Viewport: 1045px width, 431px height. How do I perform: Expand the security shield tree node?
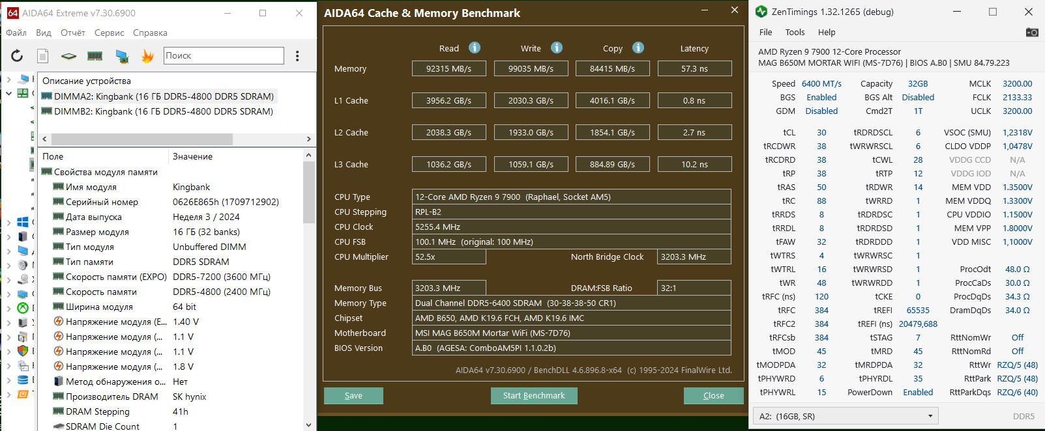(x=8, y=352)
